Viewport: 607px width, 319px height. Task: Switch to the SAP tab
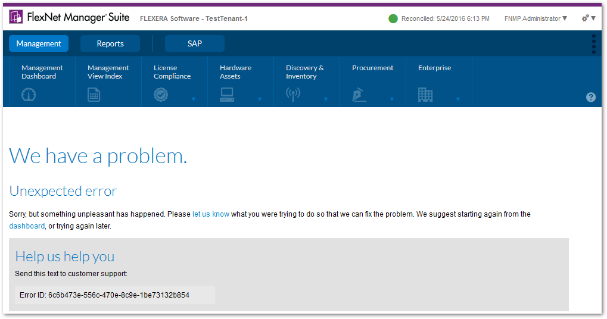pyautogui.click(x=195, y=43)
